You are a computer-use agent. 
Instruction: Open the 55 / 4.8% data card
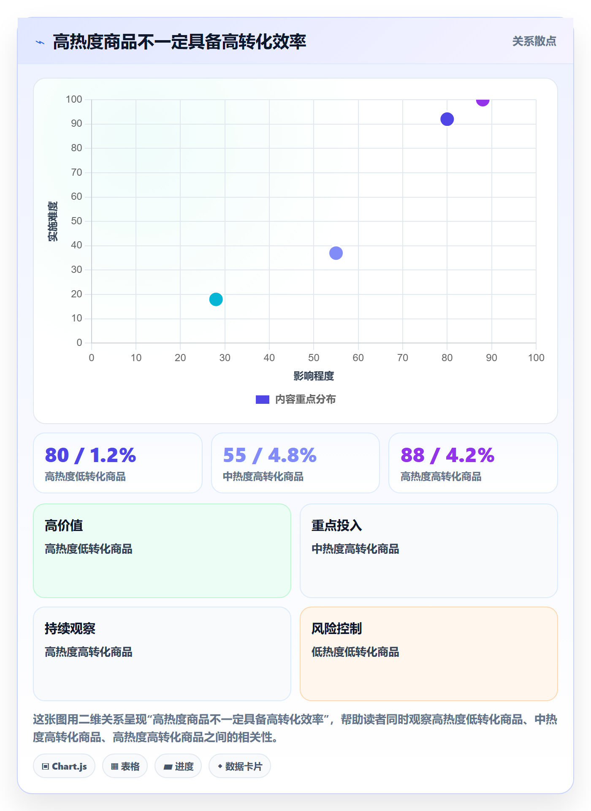[x=295, y=463]
